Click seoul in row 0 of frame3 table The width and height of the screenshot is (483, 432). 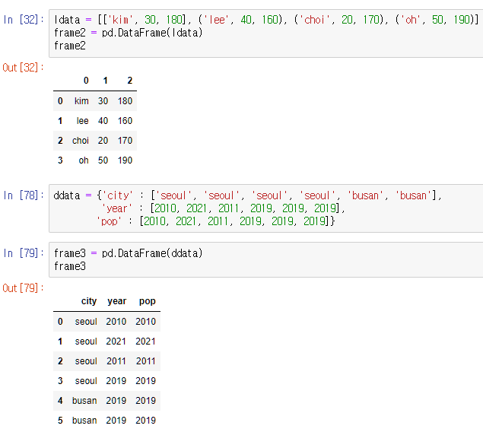click(x=86, y=322)
